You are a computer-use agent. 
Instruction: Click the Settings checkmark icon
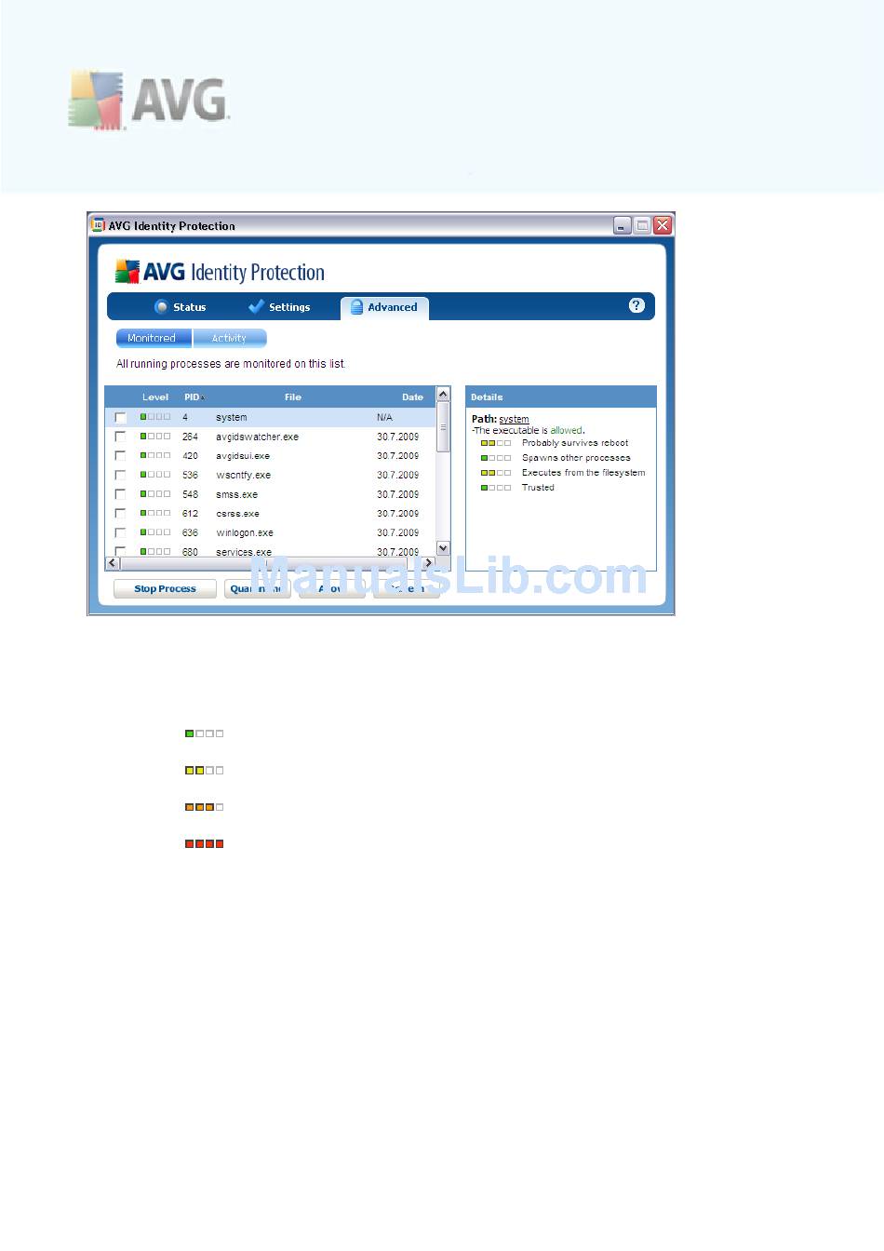coord(256,306)
